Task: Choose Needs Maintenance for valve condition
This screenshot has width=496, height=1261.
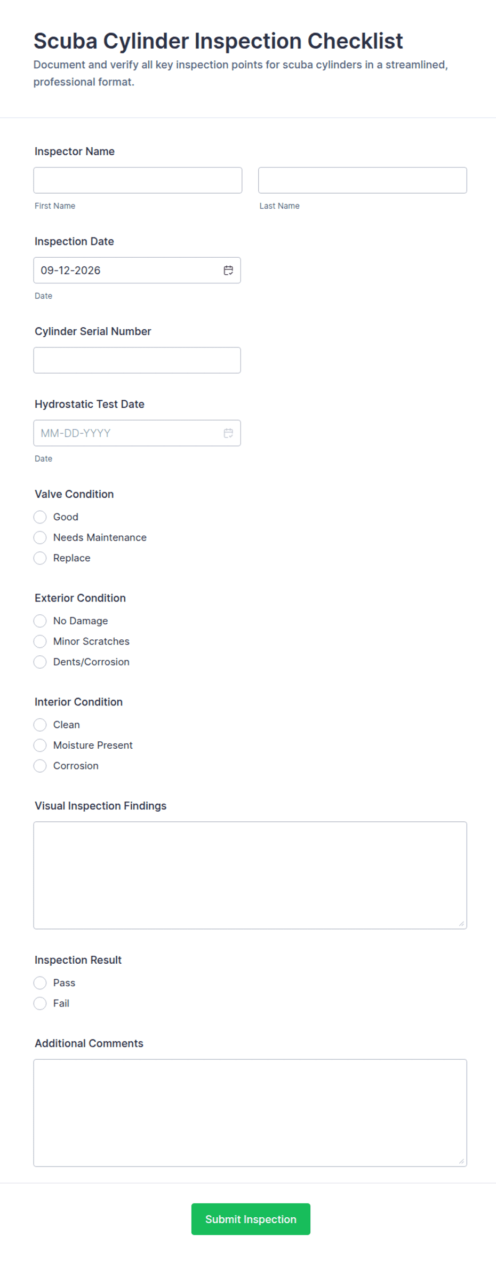Action: pyautogui.click(x=40, y=537)
